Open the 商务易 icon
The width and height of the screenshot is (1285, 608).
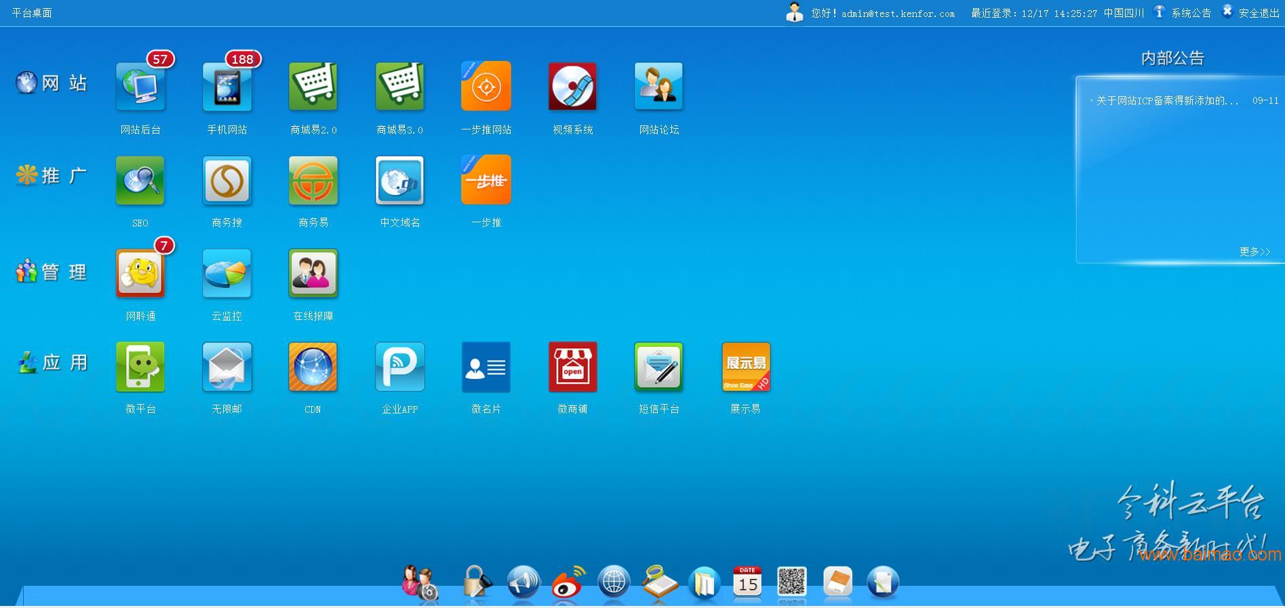coord(313,180)
